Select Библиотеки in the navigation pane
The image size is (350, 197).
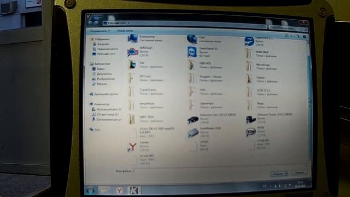[100, 64]
